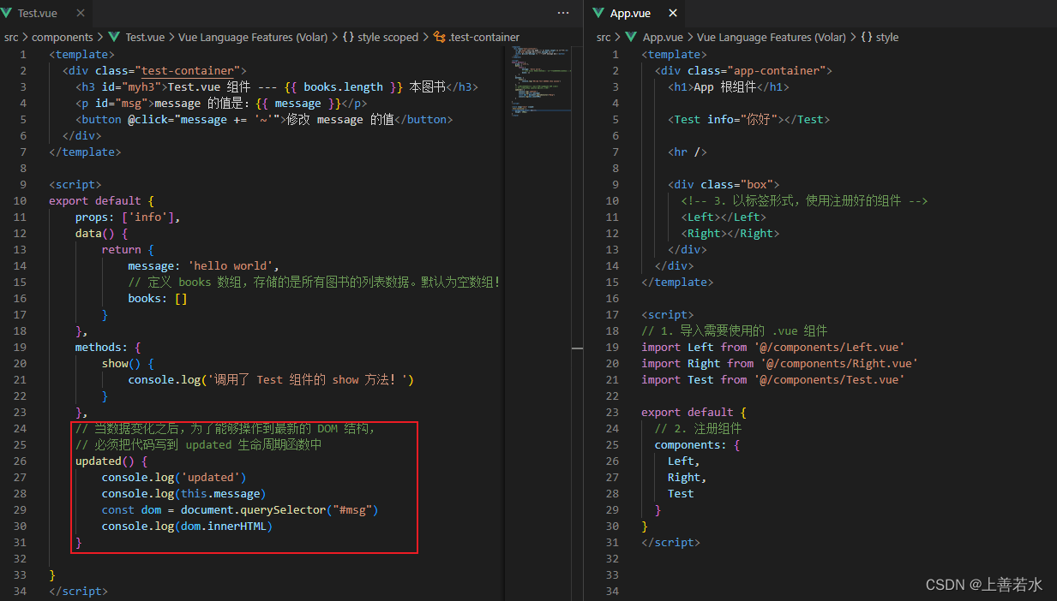The height and width of the screenshot is (601, 1057).
Task: Click document.querySelector("#msg") call
Action: (279, 509)
